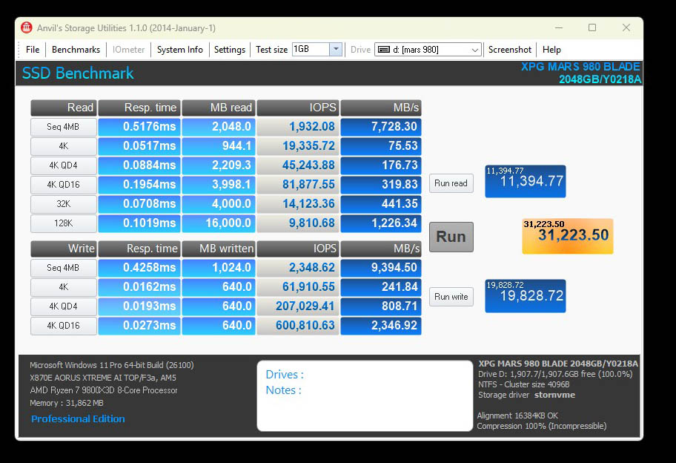
Task: Open the IOmeter menu
Action: (x=128, y=50)
